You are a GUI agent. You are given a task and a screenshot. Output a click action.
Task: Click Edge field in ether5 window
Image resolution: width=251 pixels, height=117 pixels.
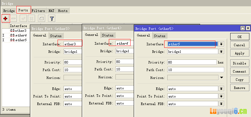[x=193, y=89]
